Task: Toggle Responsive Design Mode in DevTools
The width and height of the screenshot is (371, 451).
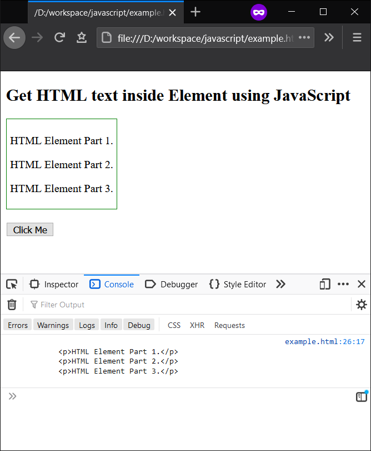Action: click(x=324, y=284)
